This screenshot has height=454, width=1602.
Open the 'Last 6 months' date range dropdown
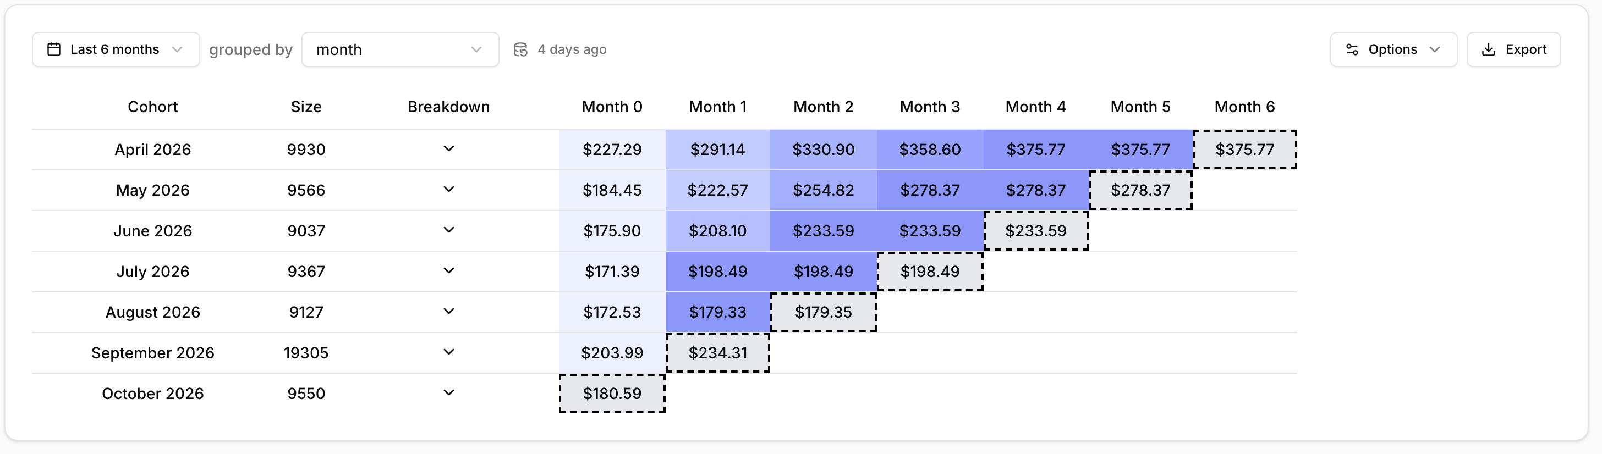(116, 49)
